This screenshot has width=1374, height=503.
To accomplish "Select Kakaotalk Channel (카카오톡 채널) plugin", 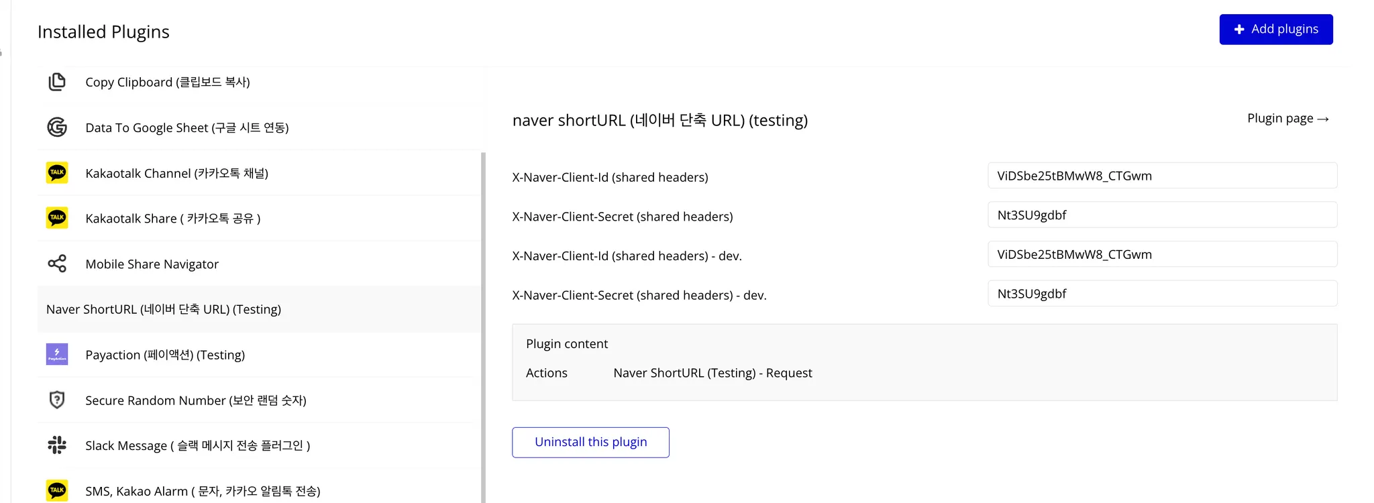I will tap(258, 173).
